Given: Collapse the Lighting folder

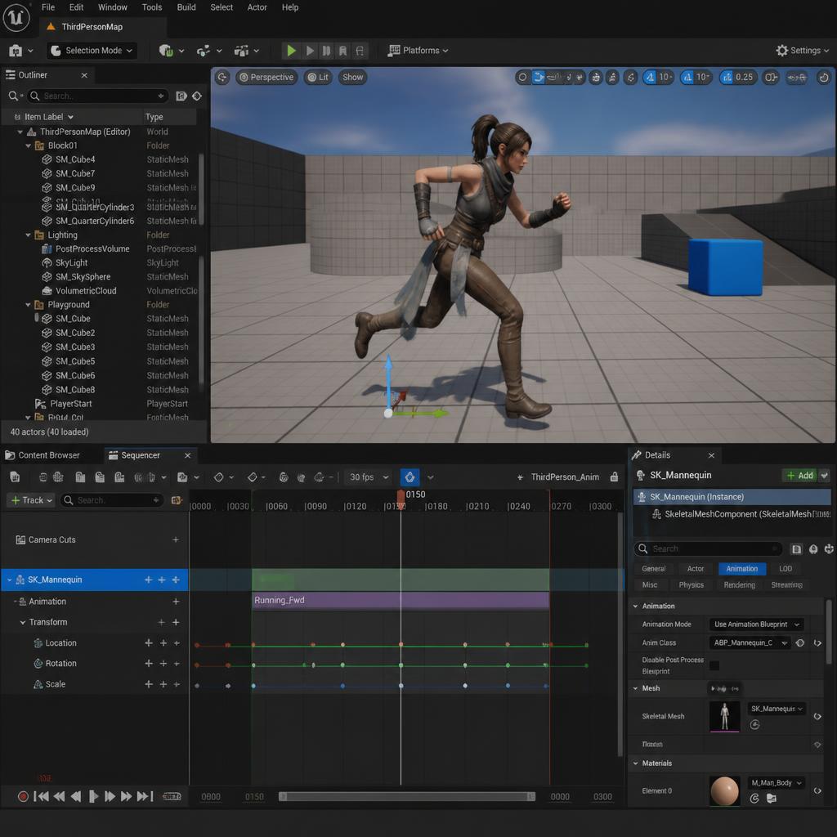Looking at the screenshot, I should (29, 235).
